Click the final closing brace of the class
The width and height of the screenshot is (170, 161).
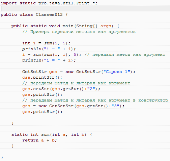[2, 157]
